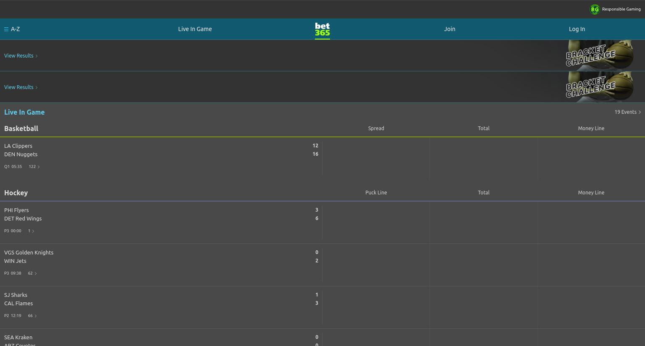The height and width of the screenshot is (346, 645).
Task: Expand the 62 markets for Golden Knights game
Action: click(x=32, y=273)
